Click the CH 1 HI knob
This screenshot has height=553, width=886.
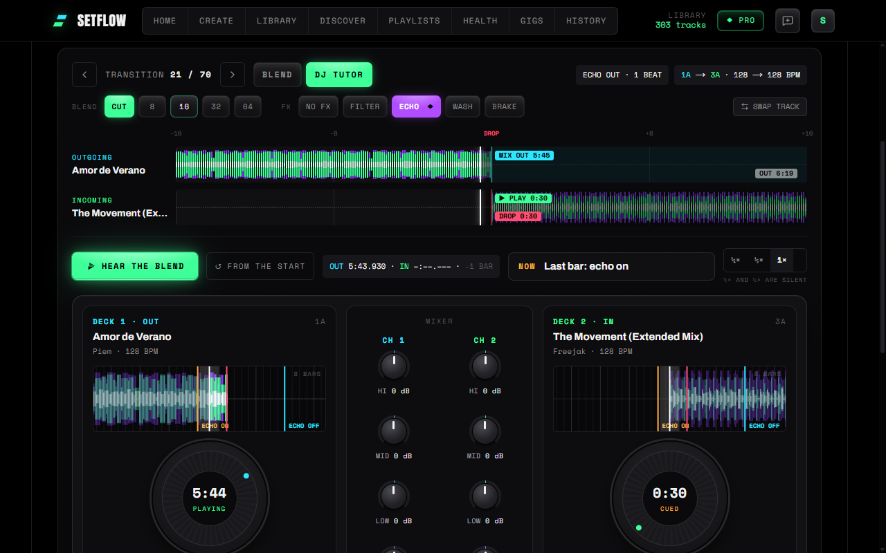(393, 366)
